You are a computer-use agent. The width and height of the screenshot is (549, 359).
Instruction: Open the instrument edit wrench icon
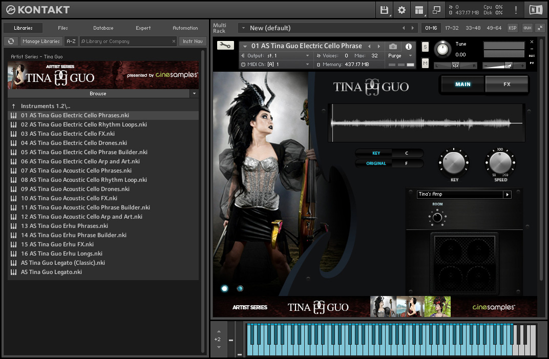click(x=224, y=45)
